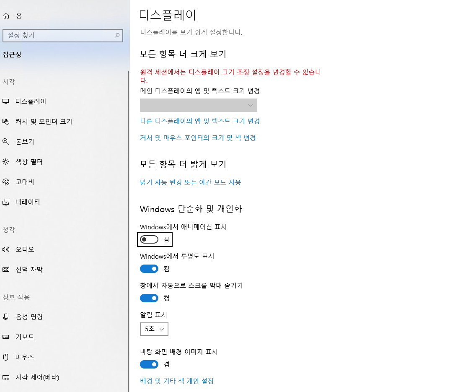450x392 pixels.
Task: Expand the main display text size dropdown
Action: click(199, 105)
